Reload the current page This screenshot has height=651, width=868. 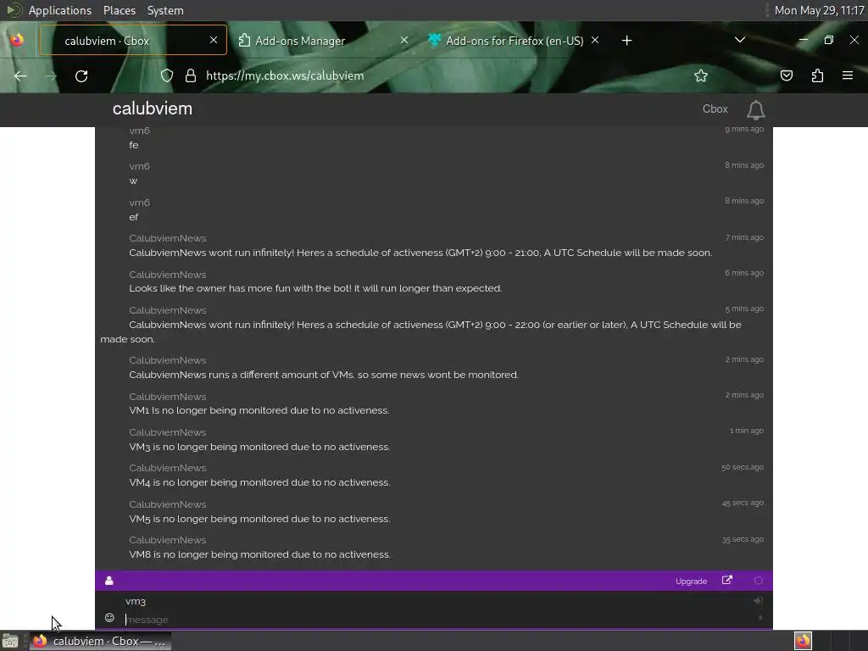[x=81, y=75]
